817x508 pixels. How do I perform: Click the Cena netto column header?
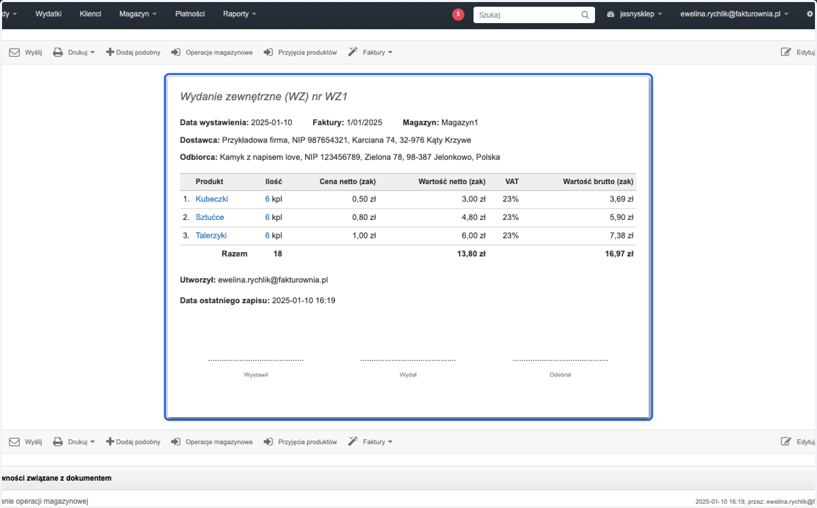(x=347, y=182)
